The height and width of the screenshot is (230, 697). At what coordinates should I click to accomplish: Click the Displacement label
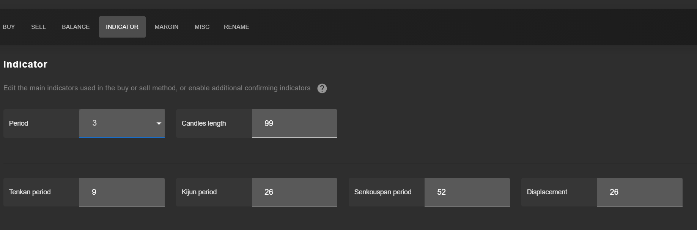547,192
